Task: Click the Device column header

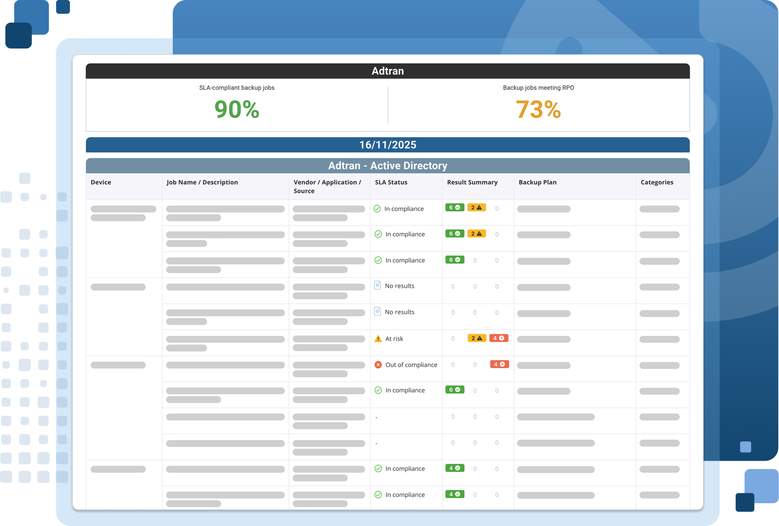Action: pos(100,182)
